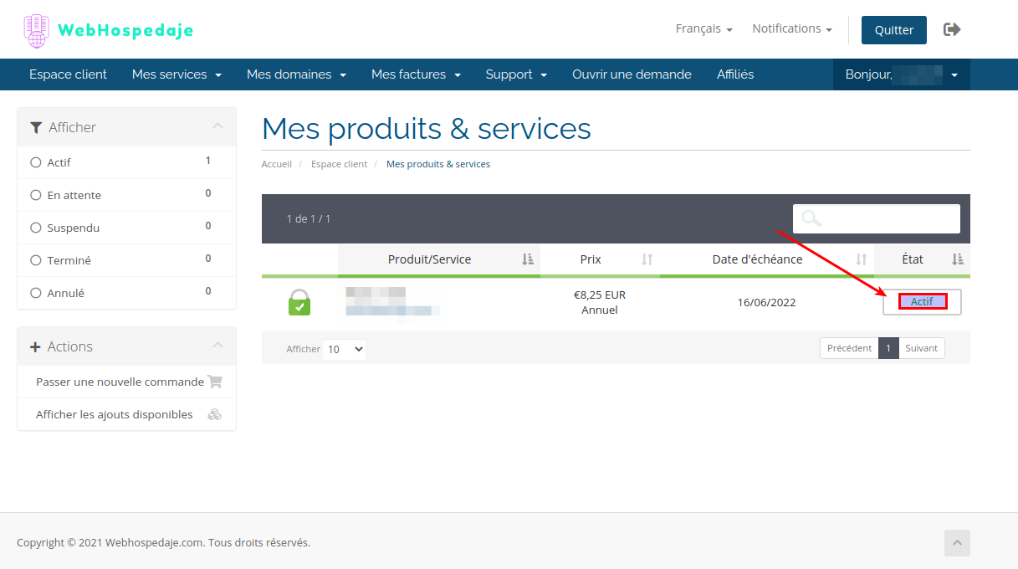The height and width of the screenshot is (569, 1018).
Task: Click the shopping cart icon
Action: pyautogui.click(x=215, y=382)
